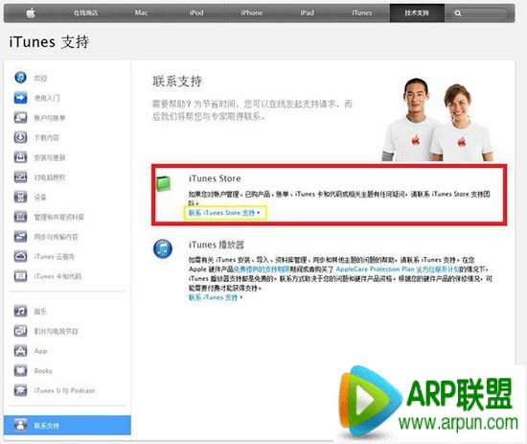527x444 pixels.
Task: Click the book icon beside Books
Action: pyautogui.click(x=20, y=371)
